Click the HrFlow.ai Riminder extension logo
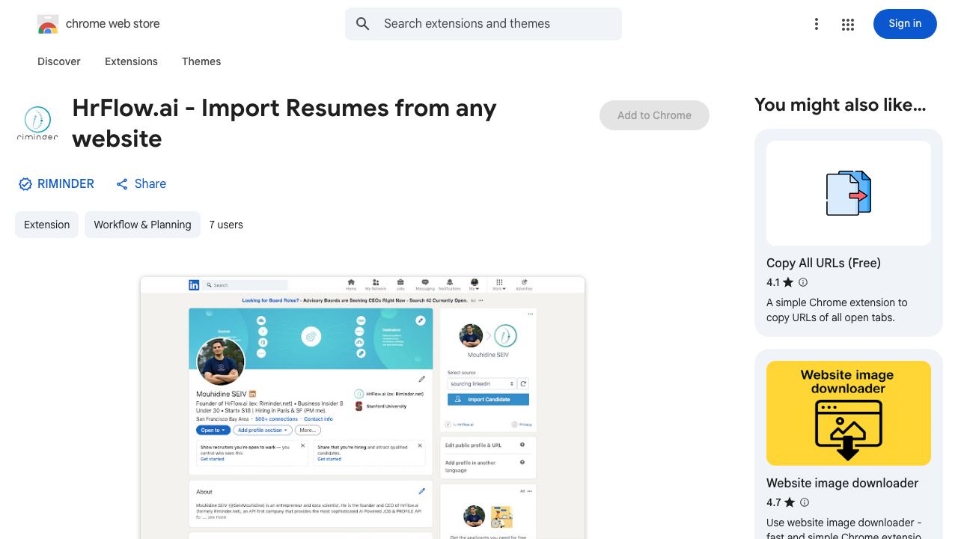Viewport: 958px width, 539px height. click(x=37, y=124)
